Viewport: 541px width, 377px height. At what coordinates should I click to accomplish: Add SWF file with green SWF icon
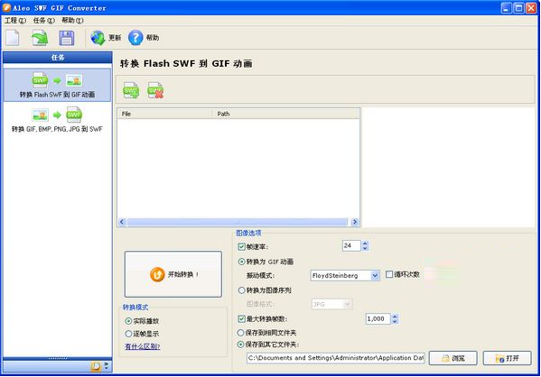coord(131,90)
